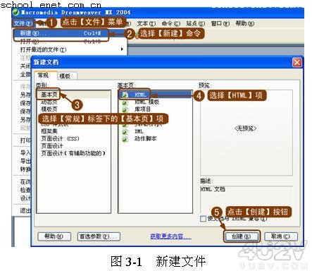Choose the 新建 menu command
The height and width of the screenshot is (271, 312).
(x=61, y=33)
